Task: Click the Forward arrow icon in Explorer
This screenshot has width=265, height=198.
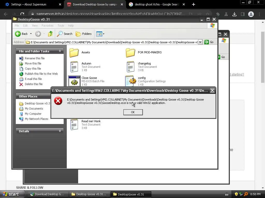Action: coord(38,34)
